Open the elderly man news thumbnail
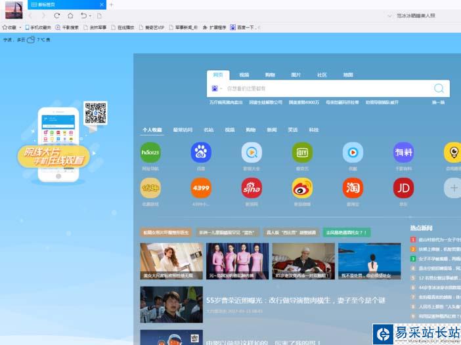The height and width of the screenshot is (345, 461). pos(303,261)
